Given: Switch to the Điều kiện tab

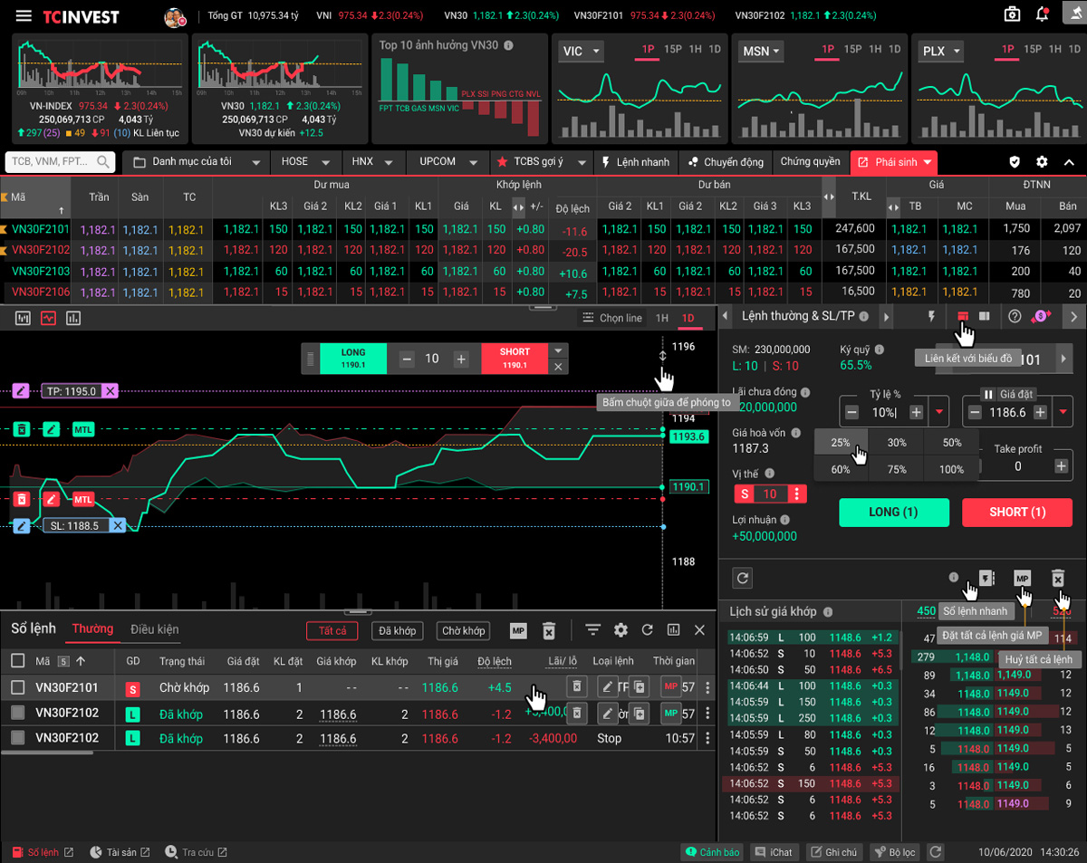Looking at the screenshot, I should 154,629.
